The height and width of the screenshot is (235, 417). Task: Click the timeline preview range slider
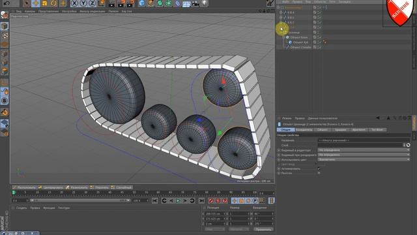(79, 200)
